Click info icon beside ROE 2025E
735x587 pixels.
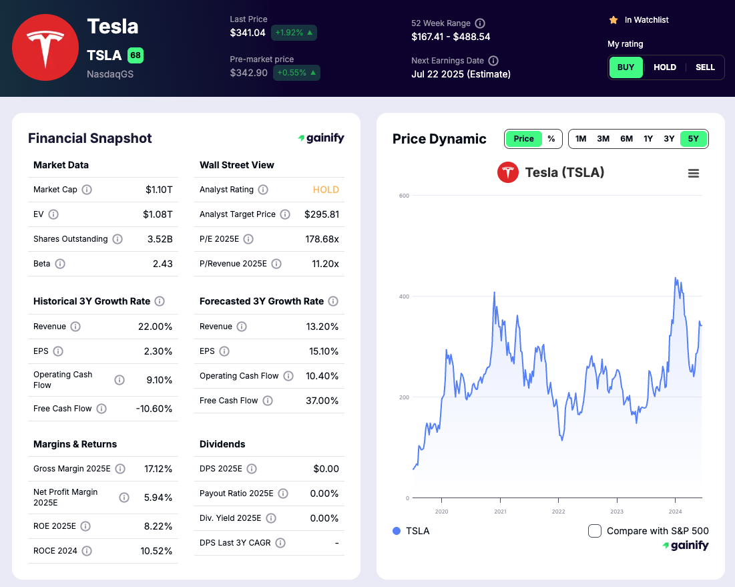click(x=85, y=526)
